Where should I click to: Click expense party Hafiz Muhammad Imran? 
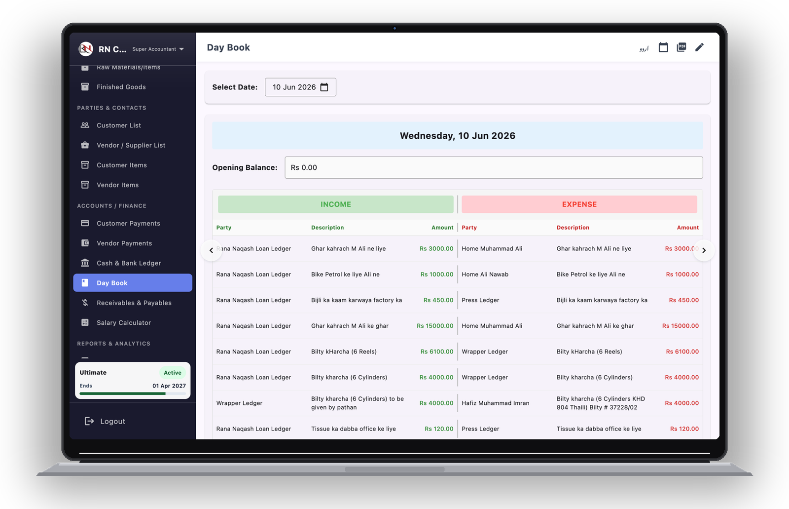point(496,403)
